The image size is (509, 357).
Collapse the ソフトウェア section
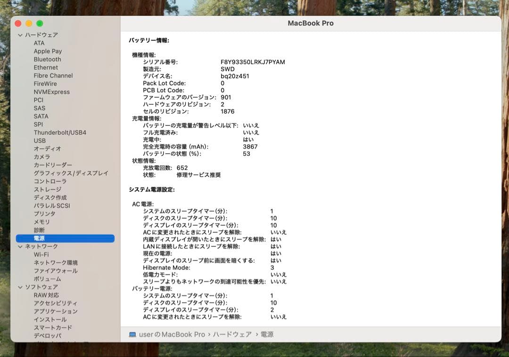click(x=20, y=287)
